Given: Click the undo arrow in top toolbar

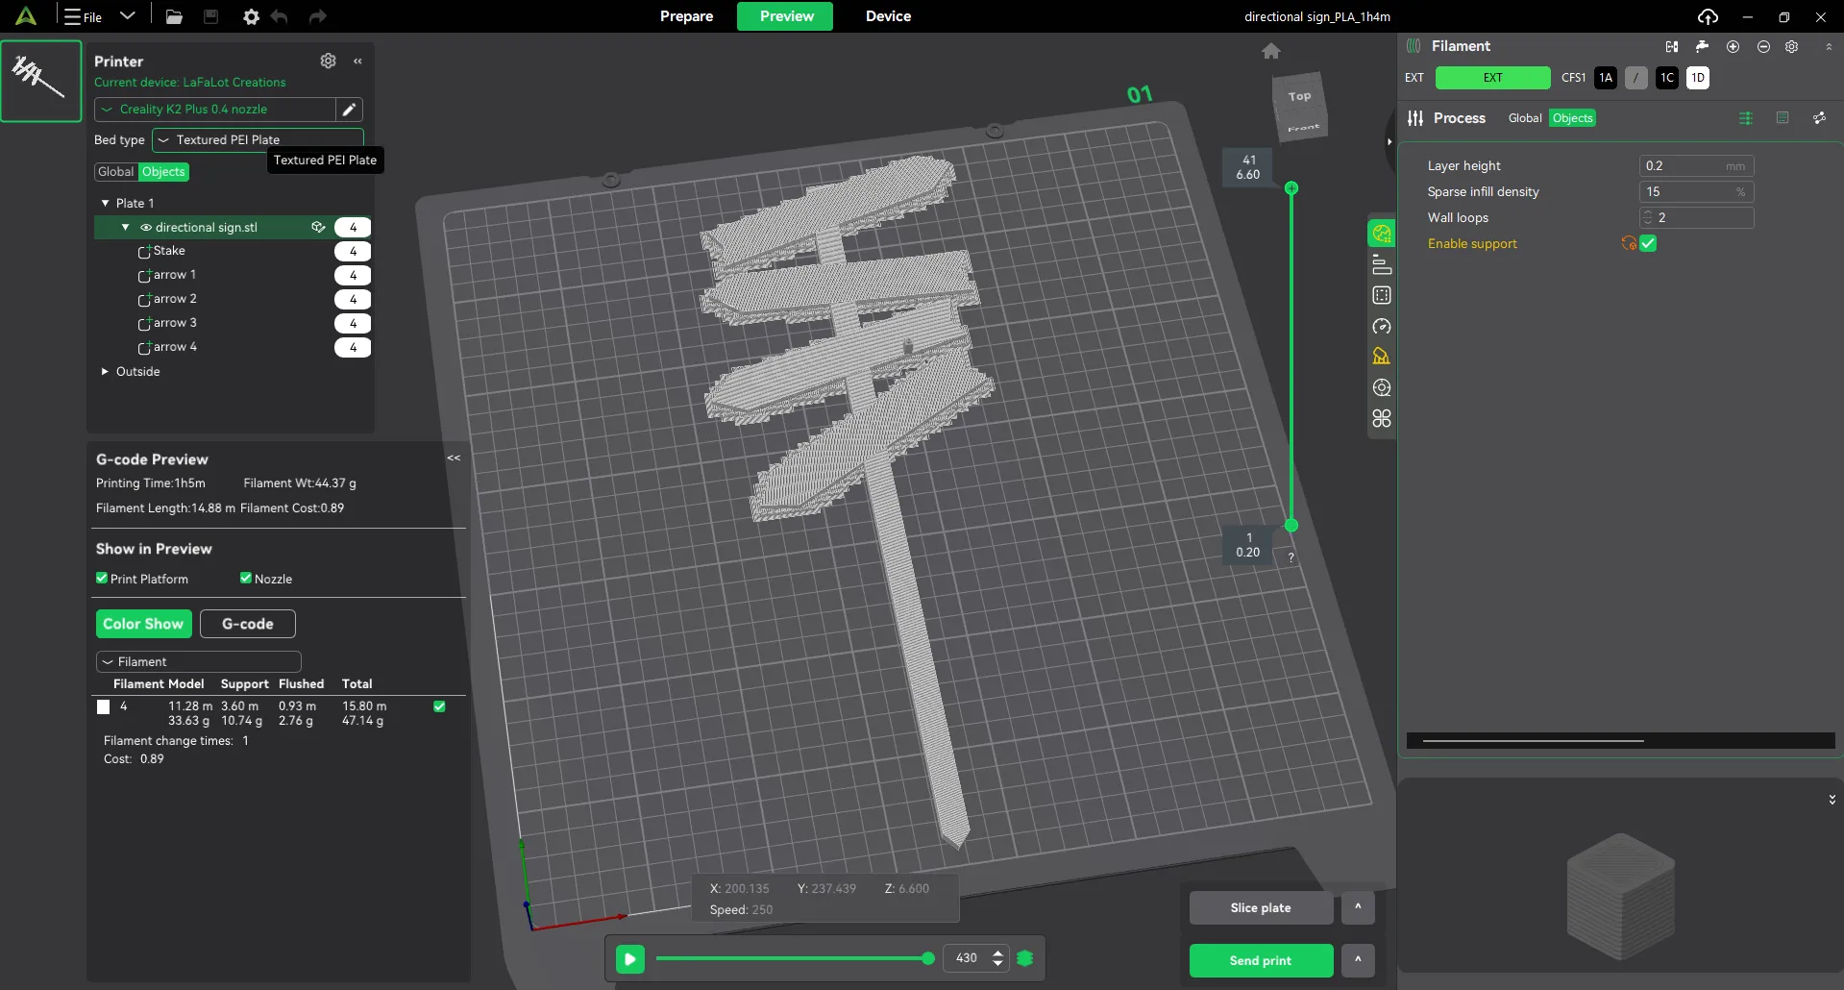Looking at the screenshot, I should tap(280, 16).
